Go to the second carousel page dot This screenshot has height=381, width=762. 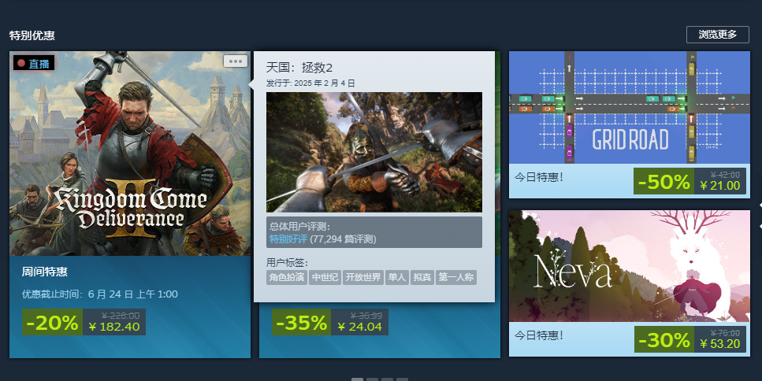click(x=372, y=379)
